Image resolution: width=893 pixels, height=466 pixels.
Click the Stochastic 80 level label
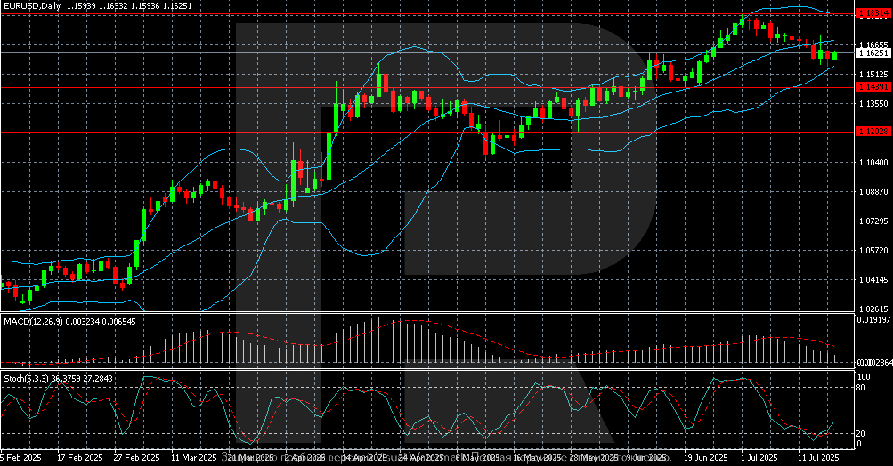point(861,388)
